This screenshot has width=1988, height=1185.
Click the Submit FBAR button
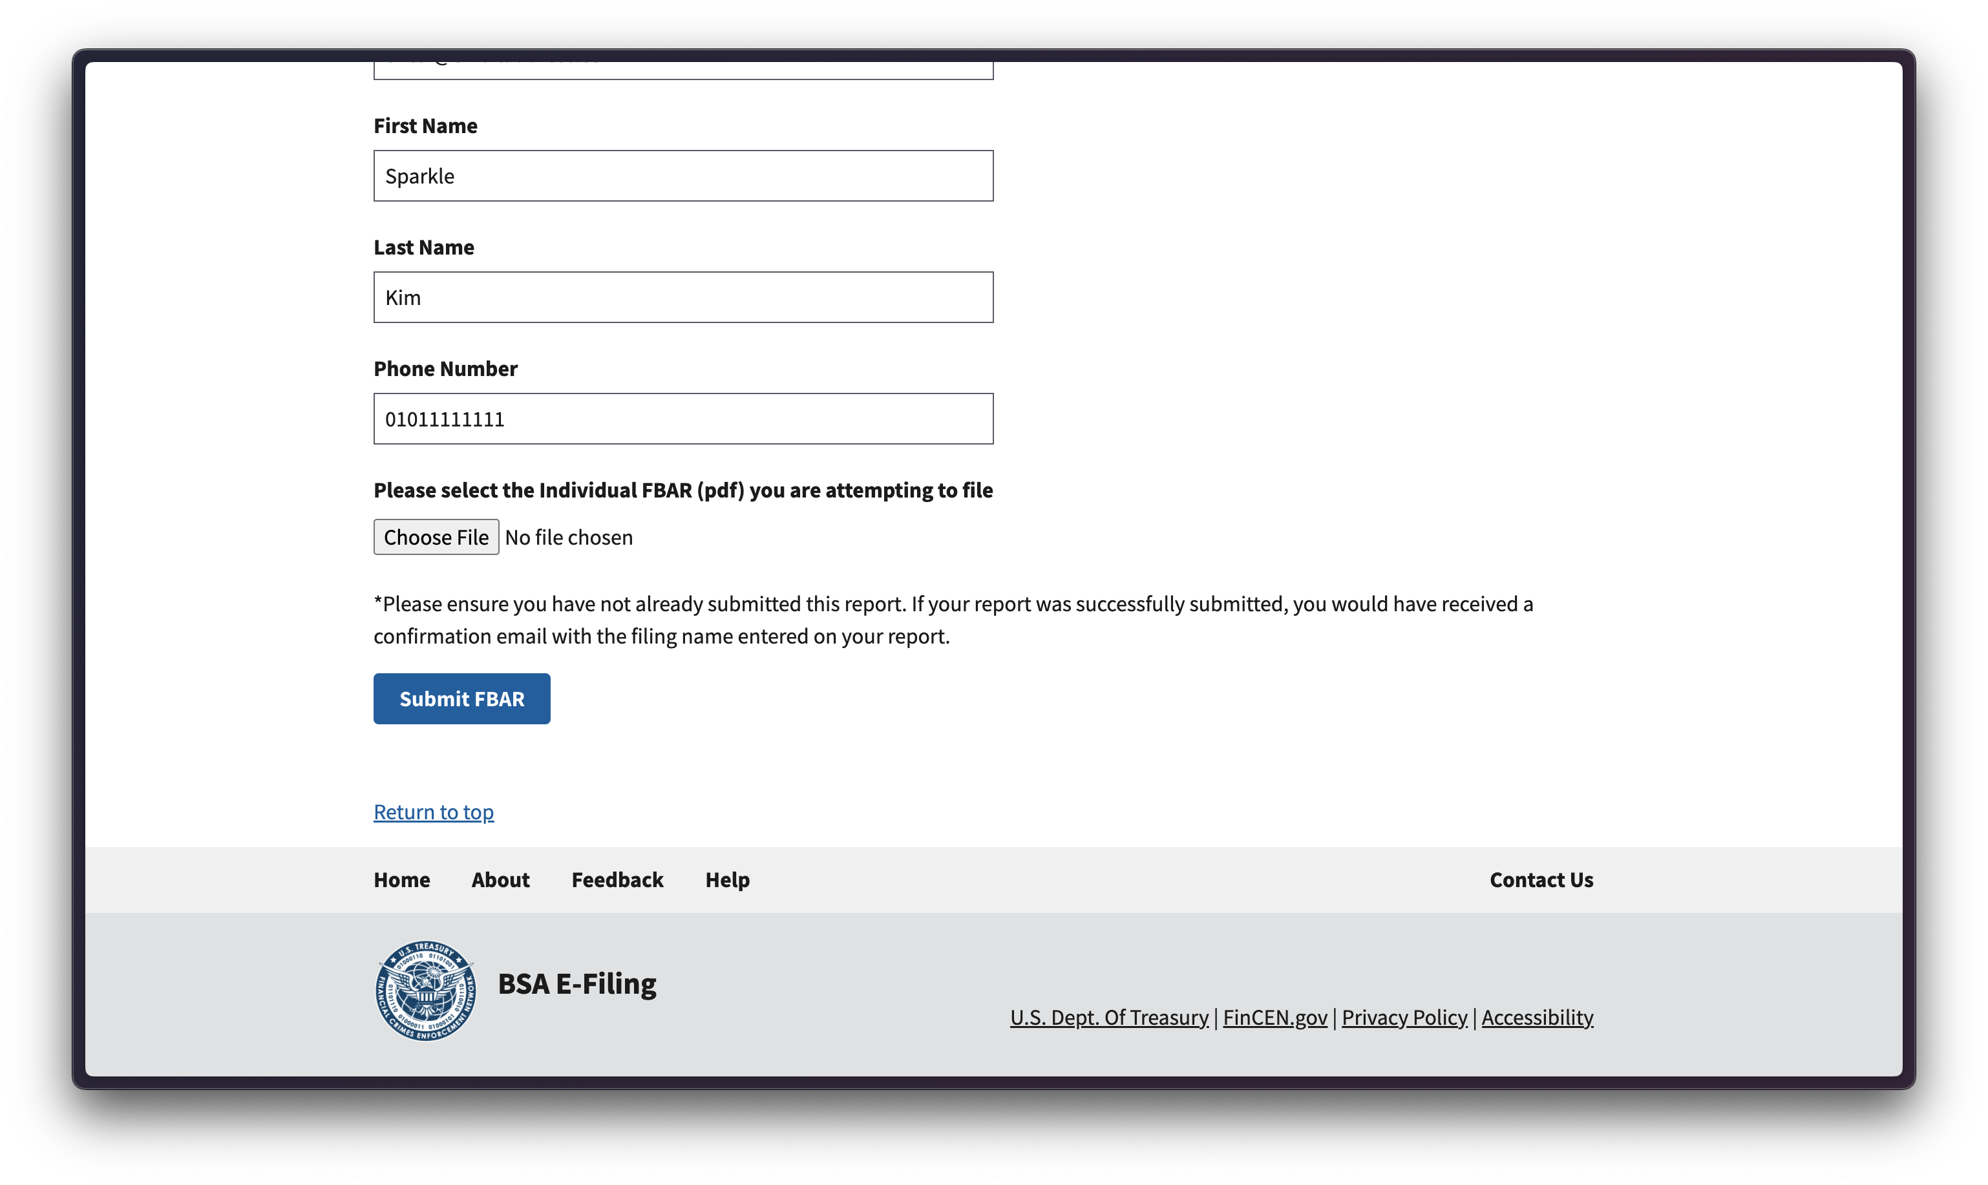(461, 698)
